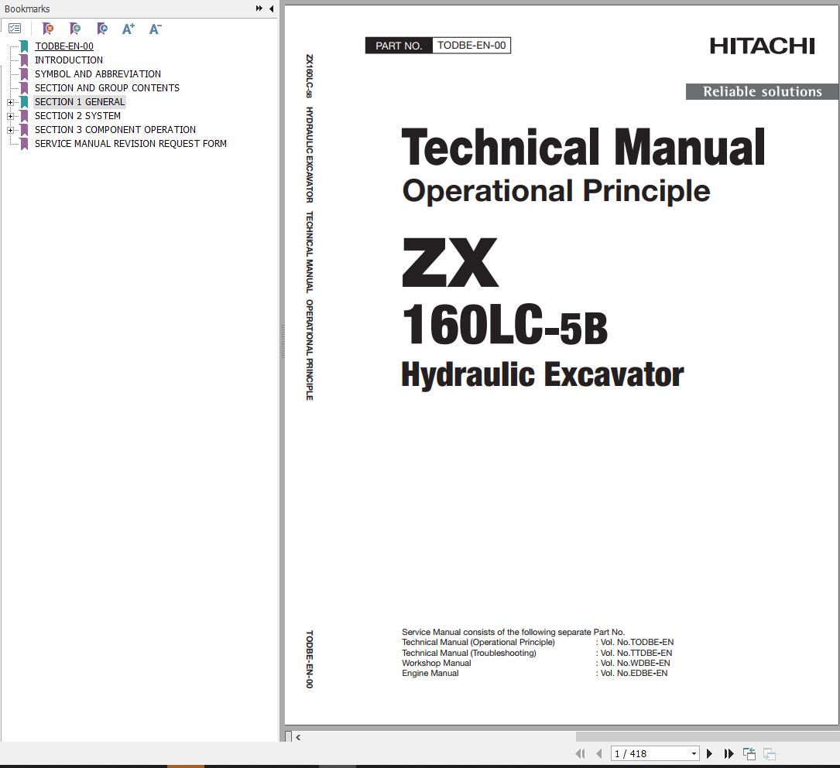Click the SERVICE MANUAL REVISION REQUEST FORM bookmark icon
Image resolution: width=840 pixels, height=768 pixels.
click(x=24, y=143)
